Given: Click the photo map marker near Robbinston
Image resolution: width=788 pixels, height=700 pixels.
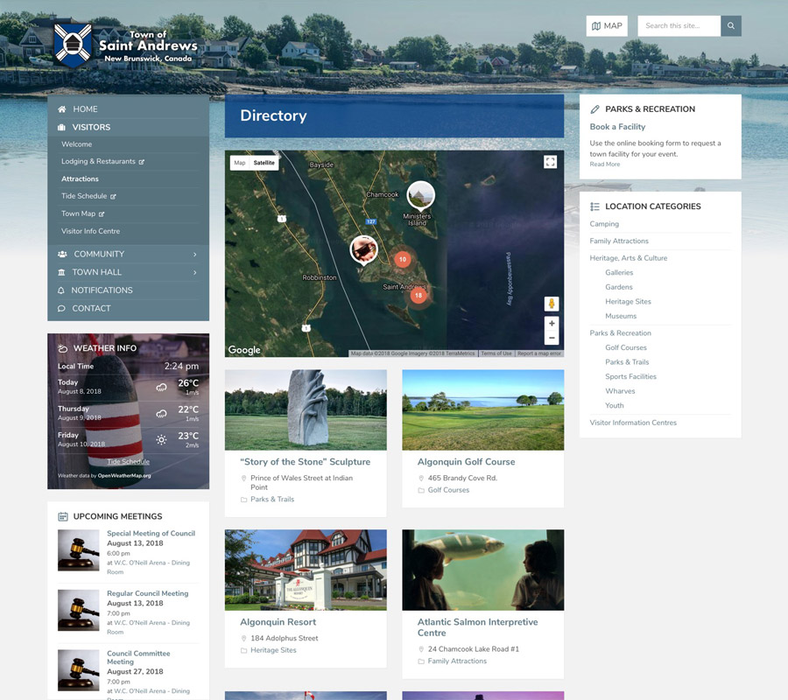Looking at the screenshot, I should click(x=364, y=249).
